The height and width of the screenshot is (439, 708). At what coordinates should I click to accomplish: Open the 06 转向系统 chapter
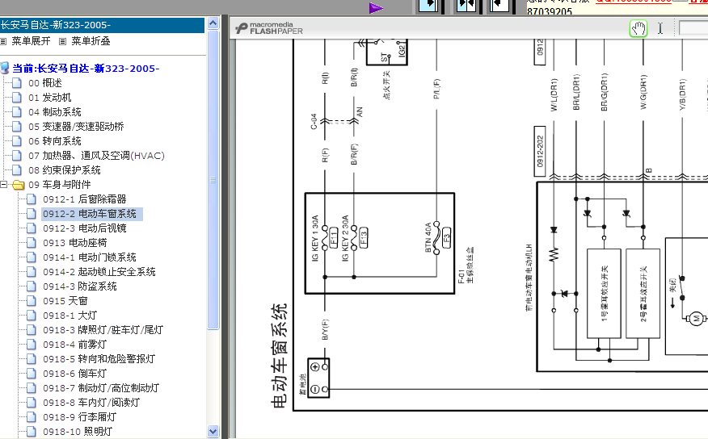pos(55,141)
